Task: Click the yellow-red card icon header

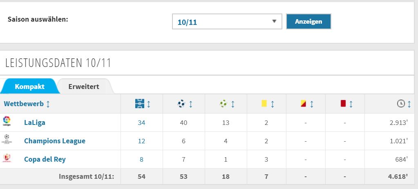Action: coord(303,104)
